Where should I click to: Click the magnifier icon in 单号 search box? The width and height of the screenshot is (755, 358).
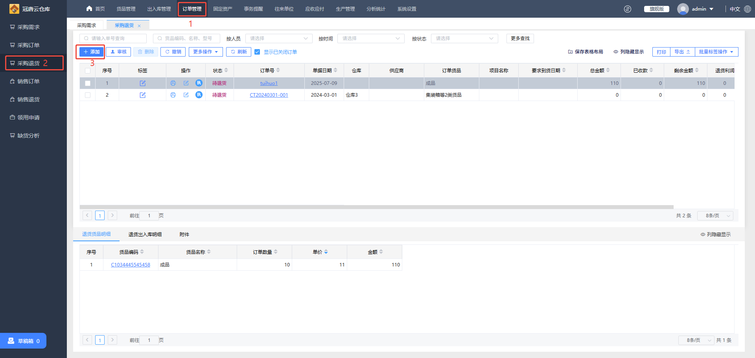86,39
